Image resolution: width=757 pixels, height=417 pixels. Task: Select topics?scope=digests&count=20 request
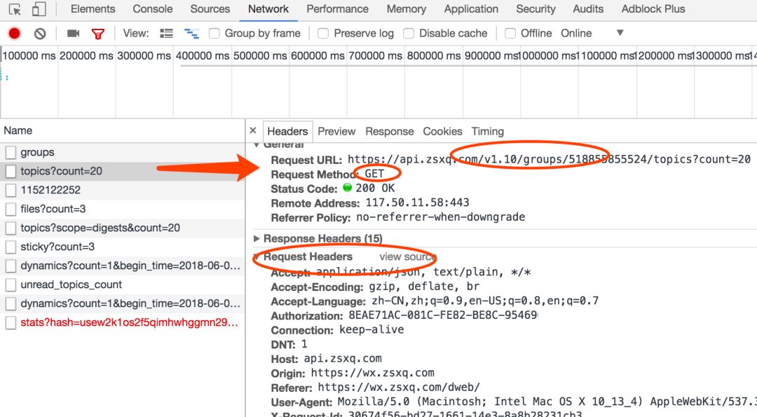(122, 228)
